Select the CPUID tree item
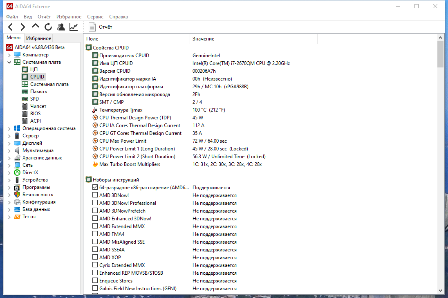Viewport: 448px width, 298px height. click(x=37, y=76)
